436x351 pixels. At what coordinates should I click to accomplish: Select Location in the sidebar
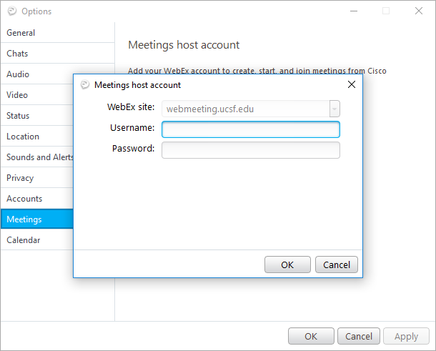pyautogui.click(x=37, y=137)
